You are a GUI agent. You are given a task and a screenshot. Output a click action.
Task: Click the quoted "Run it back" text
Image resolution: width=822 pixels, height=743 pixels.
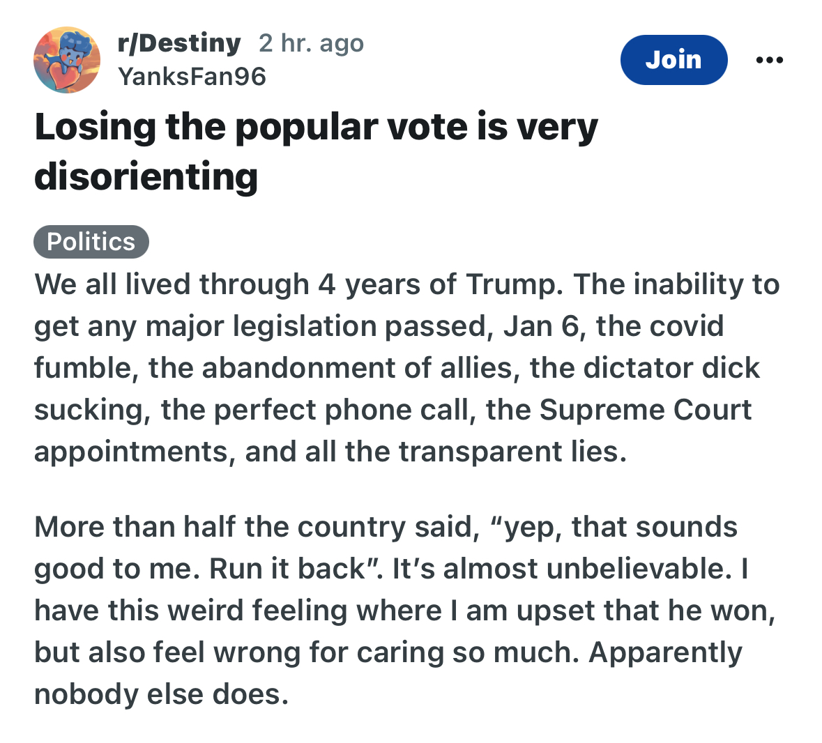point(289,569)
